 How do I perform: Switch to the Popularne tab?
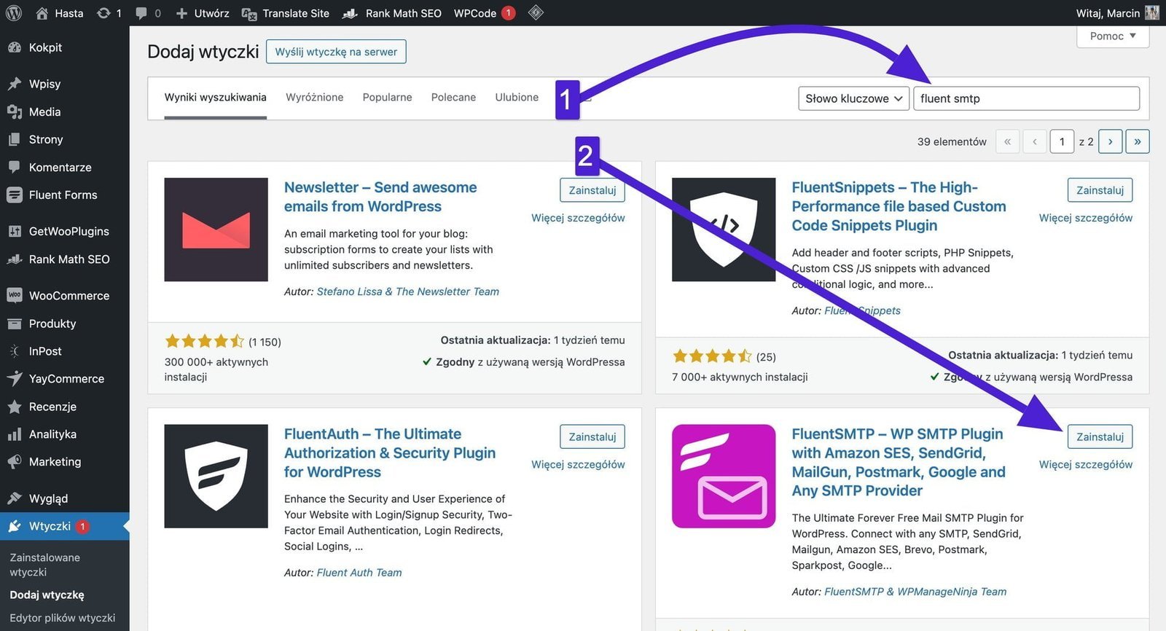tap(387, 98)
